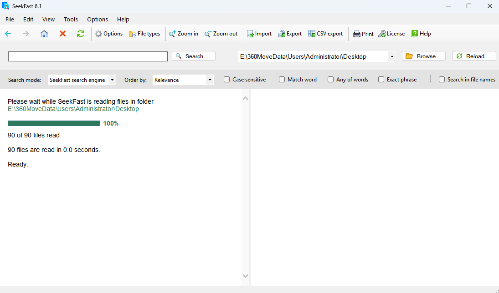Image resolution: width=499 pixels, height=293 pixels.
Task: Tick the Match word checkbox
Action: pos(282,80)
